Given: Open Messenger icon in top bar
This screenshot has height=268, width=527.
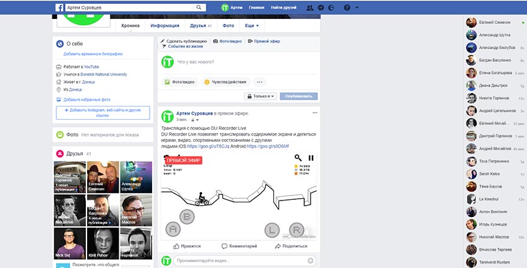Looking at the screenshot, I should [x=321, y=8].
